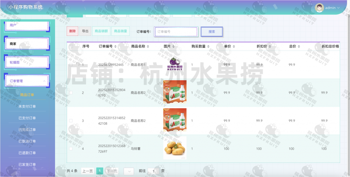
Task: Select 已发货订单 submenu item
Action: tap(27, 164)
